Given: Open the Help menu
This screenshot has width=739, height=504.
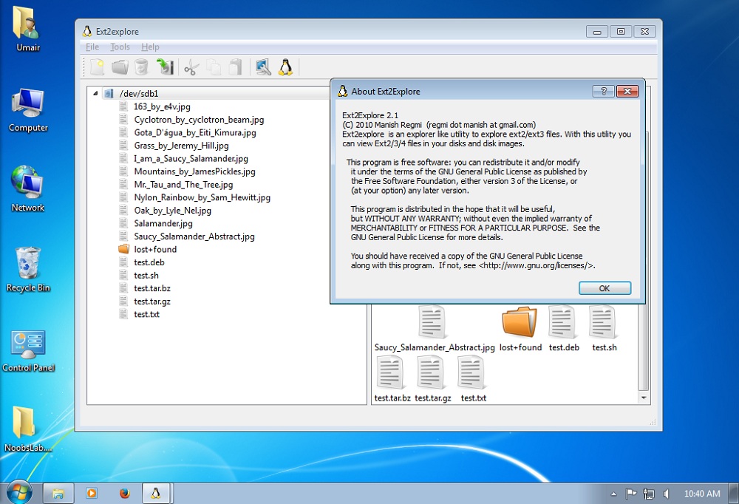Looking at the screenshot, I should pos(150,46).
